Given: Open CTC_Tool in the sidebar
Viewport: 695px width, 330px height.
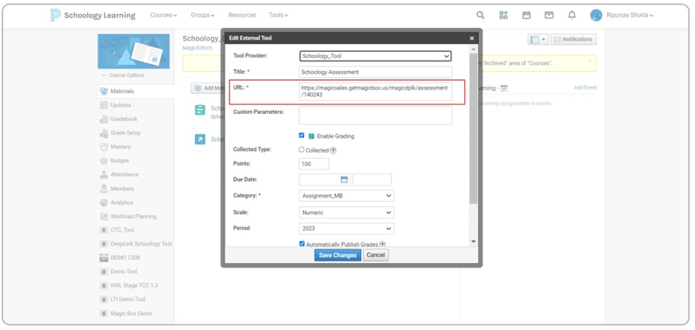Looking at the screenshot, I should [122, 230].
